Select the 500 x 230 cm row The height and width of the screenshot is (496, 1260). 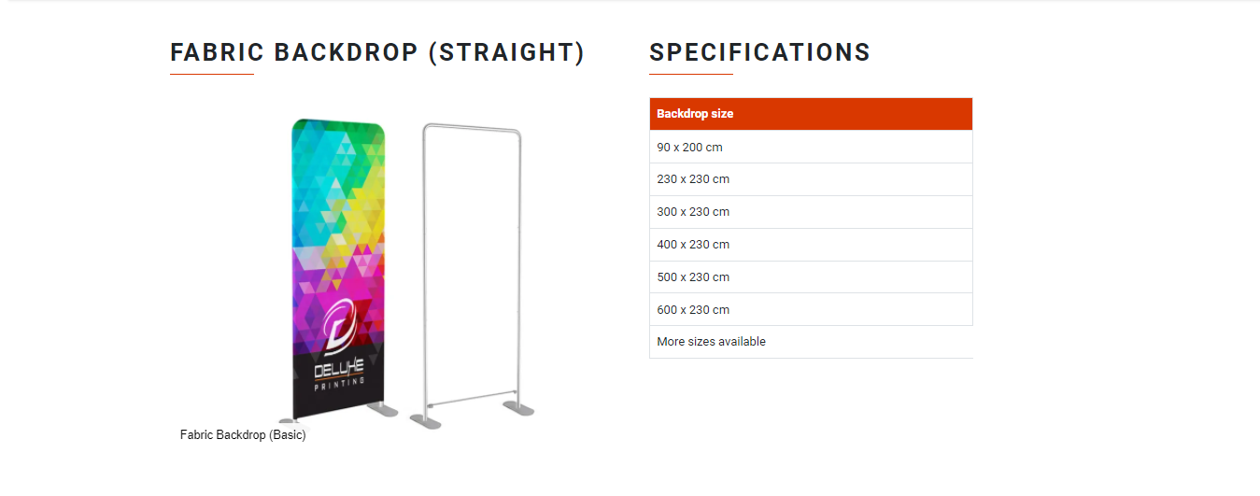811,277
